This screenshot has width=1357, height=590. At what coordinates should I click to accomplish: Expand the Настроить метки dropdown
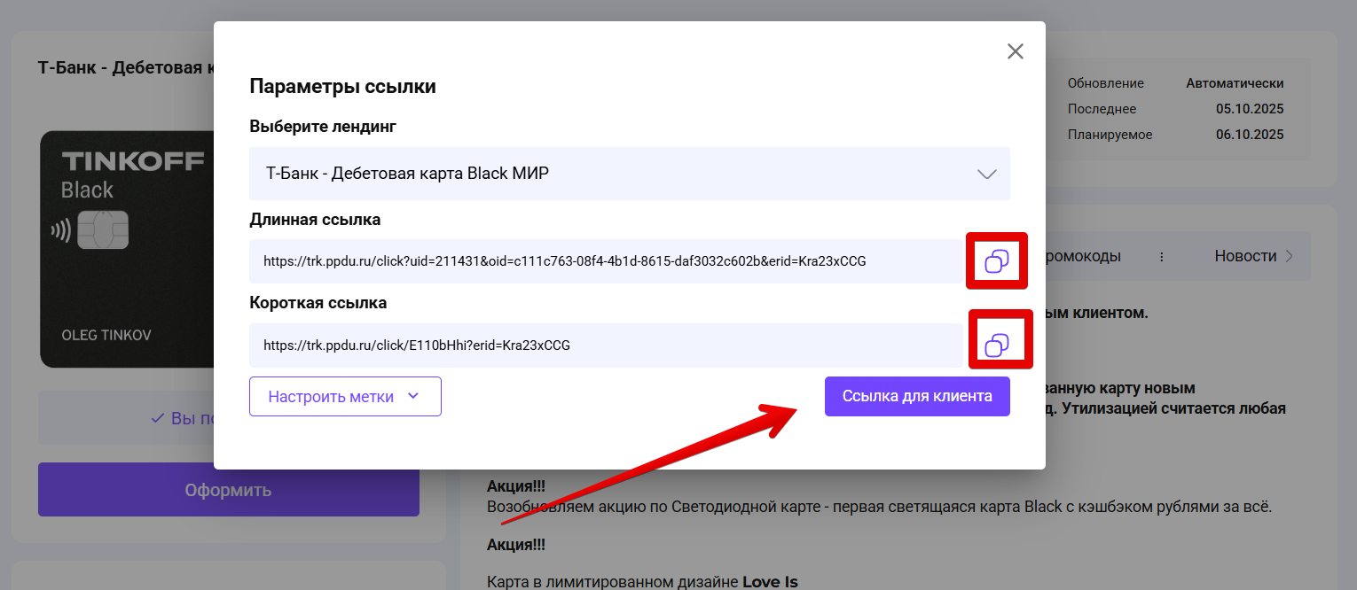[x=345, y=397]
